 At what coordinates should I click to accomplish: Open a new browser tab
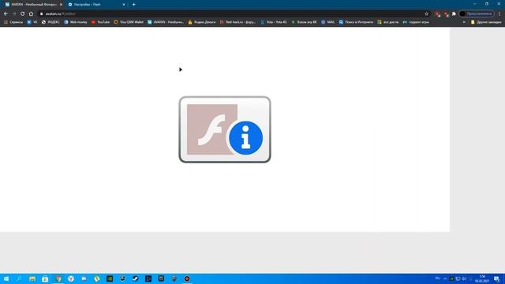click(x=133, y=5)
